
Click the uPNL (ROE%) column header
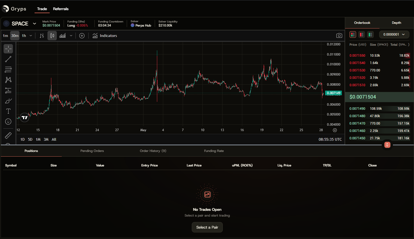pos(242,165)
